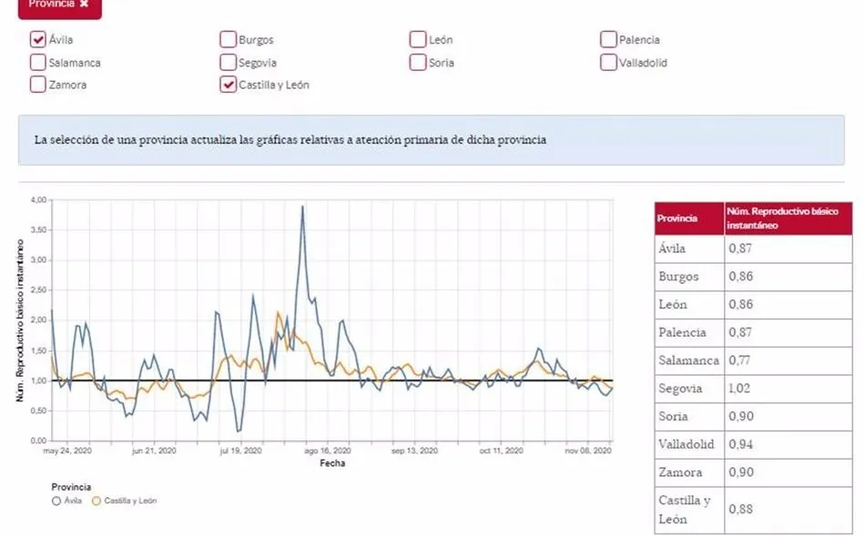
Task: Check the Soria province checkbox
Action: pos(417,62)
